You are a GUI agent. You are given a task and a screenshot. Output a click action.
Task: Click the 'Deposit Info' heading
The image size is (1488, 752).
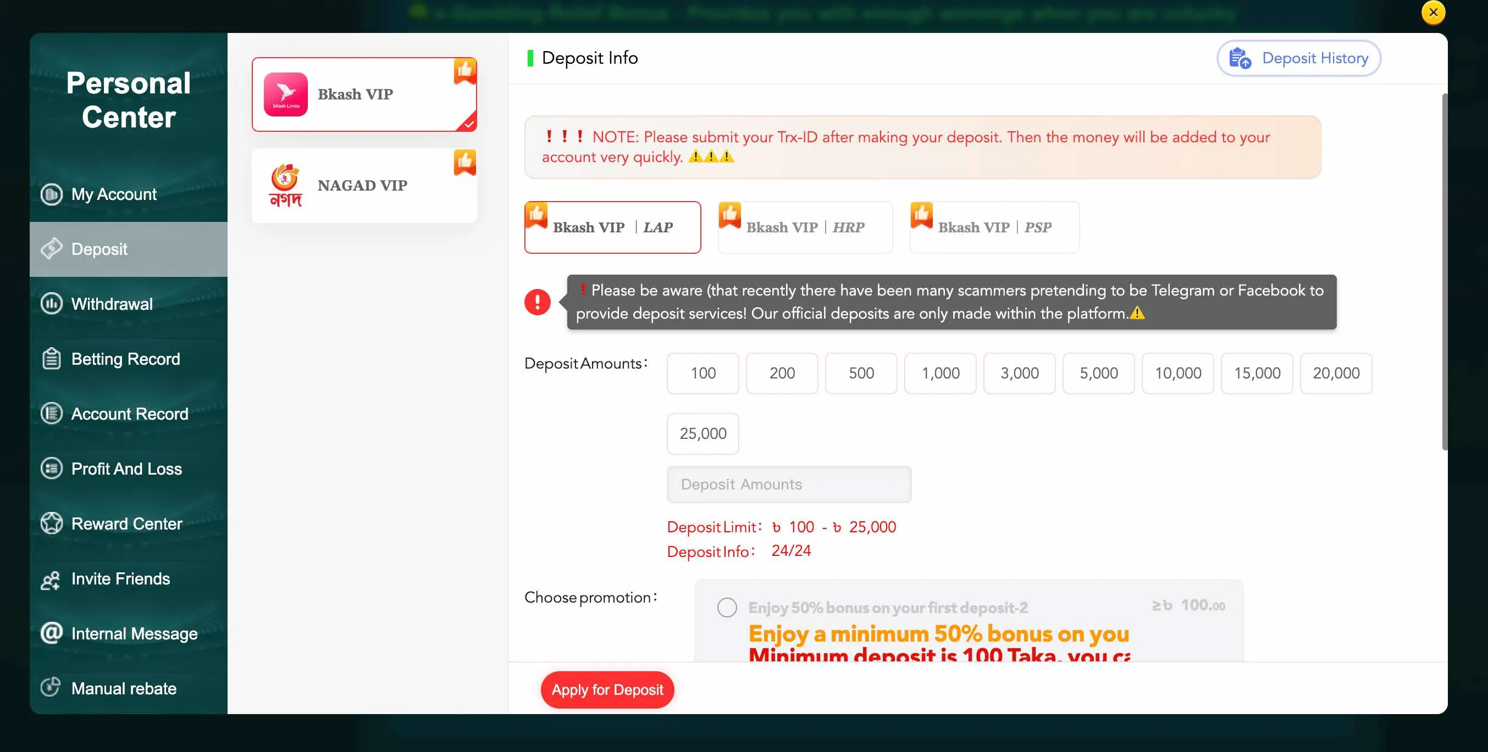590,58
